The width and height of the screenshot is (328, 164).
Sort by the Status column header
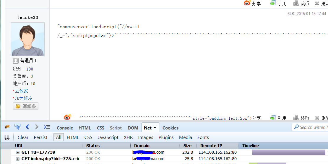click(x=107, y=146)
